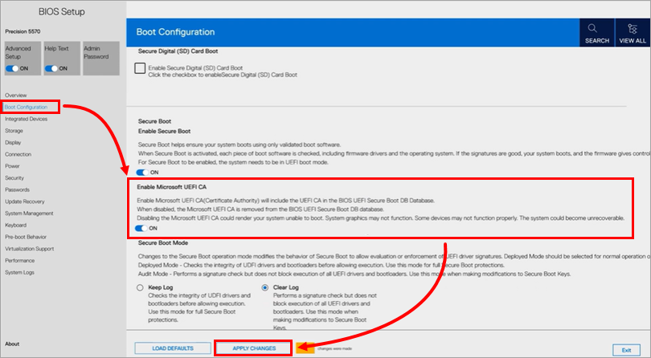
Task: Select the Clear Log radio button
Action: [x=266, y=287]
